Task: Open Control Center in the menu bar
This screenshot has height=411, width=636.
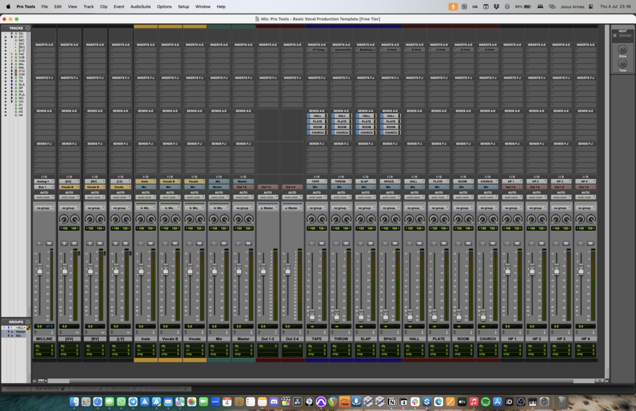Action: coord(591,6)
